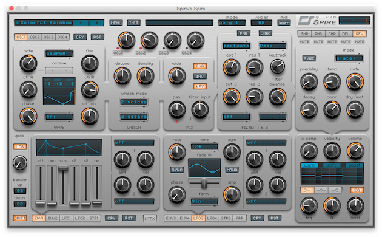Click the master volume knob
Image resolution: width=382 pixels, height=237 pixels.
point(355,151)
